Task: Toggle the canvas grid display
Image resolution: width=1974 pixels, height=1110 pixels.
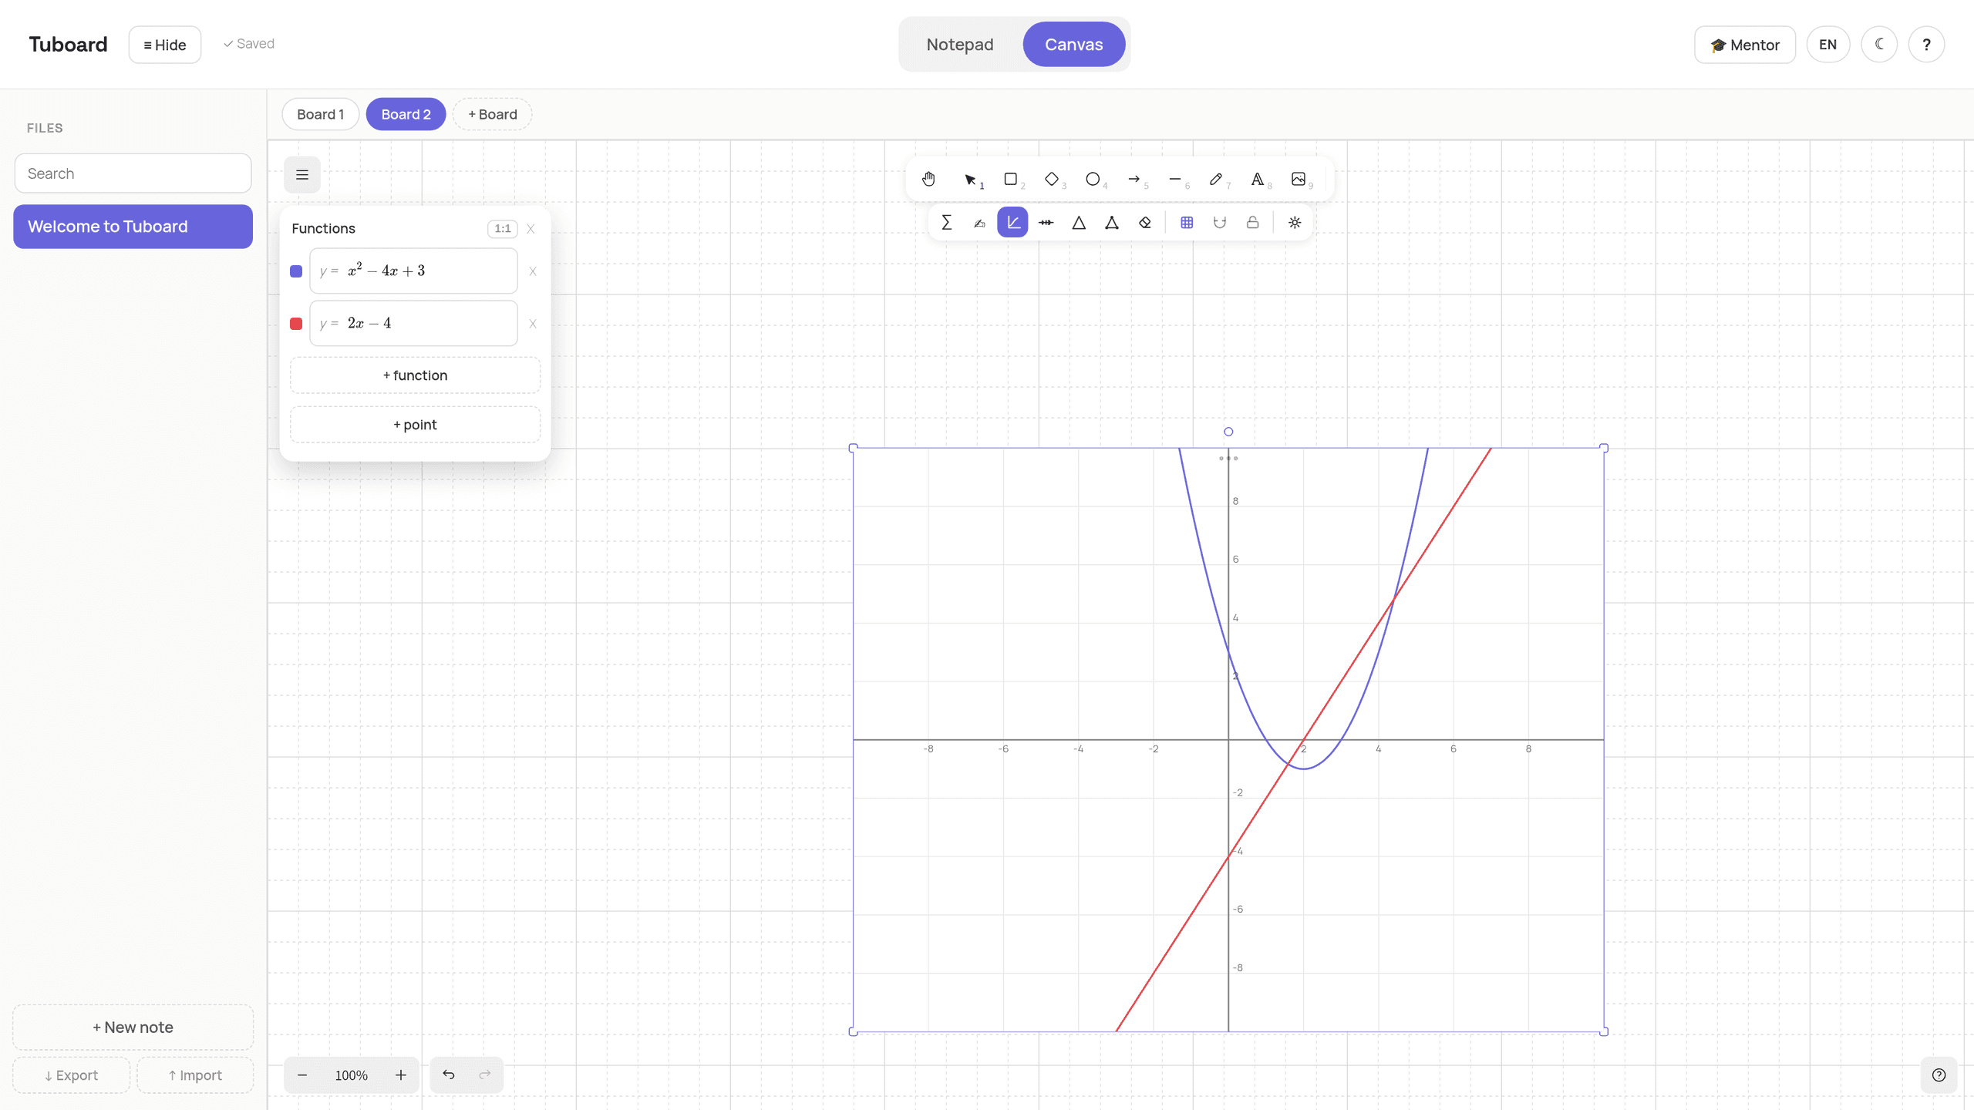Action: coord(1187,223)
